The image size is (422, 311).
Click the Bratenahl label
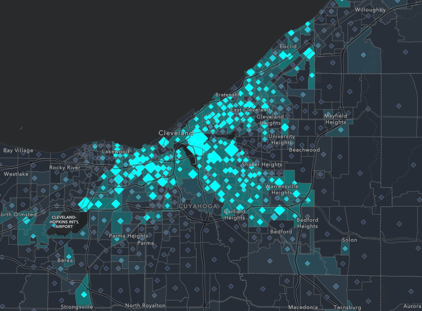(x=227, y=94)
